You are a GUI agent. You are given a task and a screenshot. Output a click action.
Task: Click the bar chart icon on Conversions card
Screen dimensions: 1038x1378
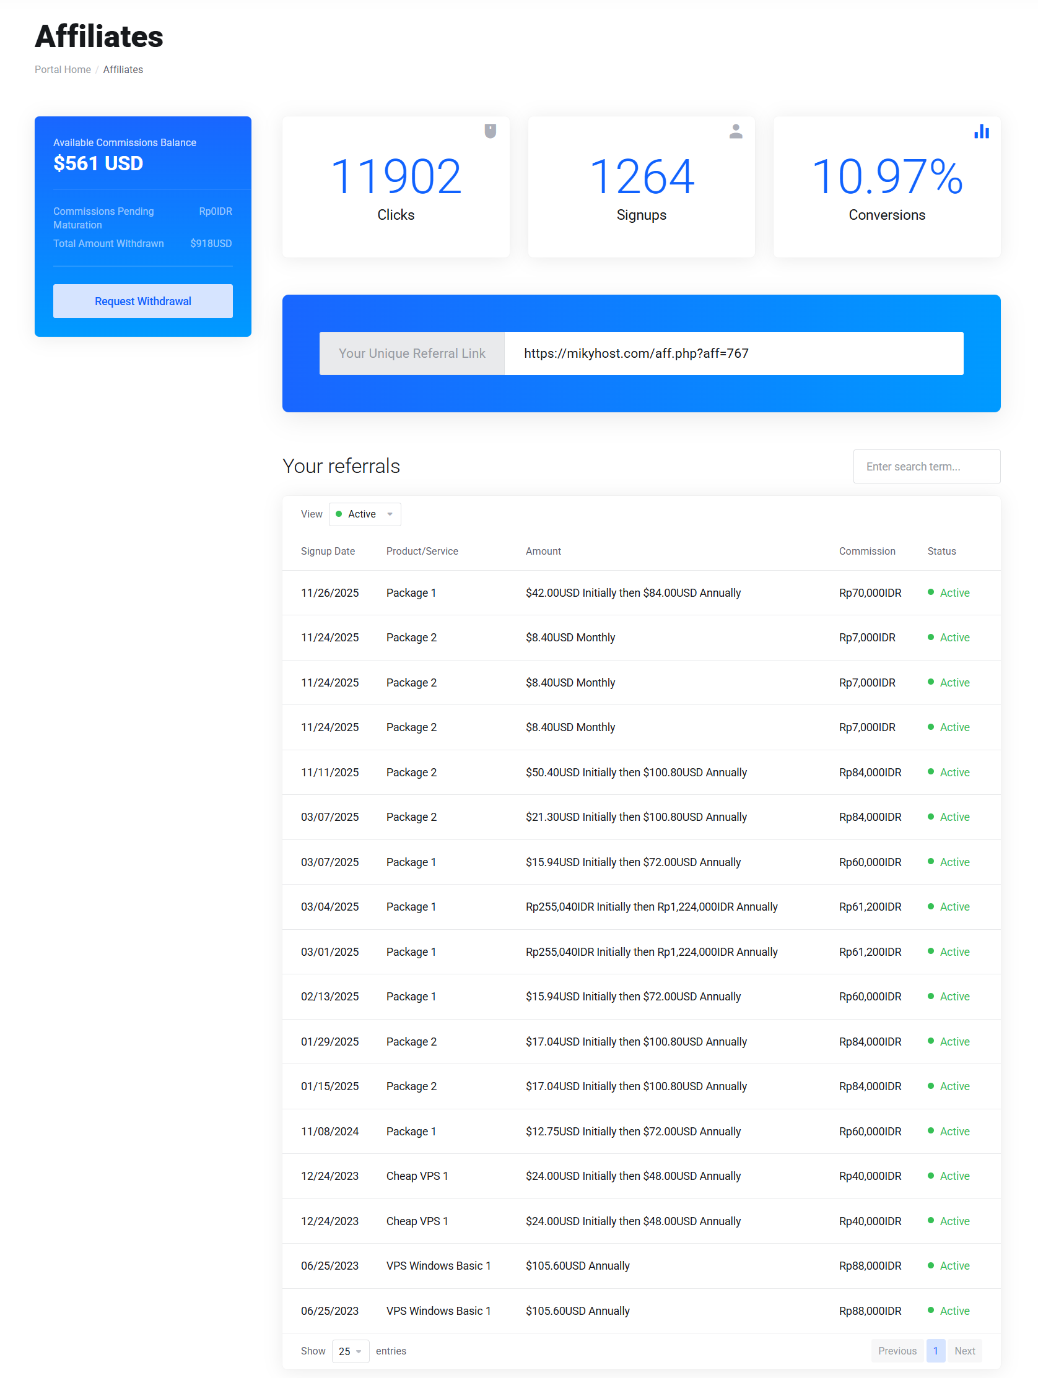(981, 131)
